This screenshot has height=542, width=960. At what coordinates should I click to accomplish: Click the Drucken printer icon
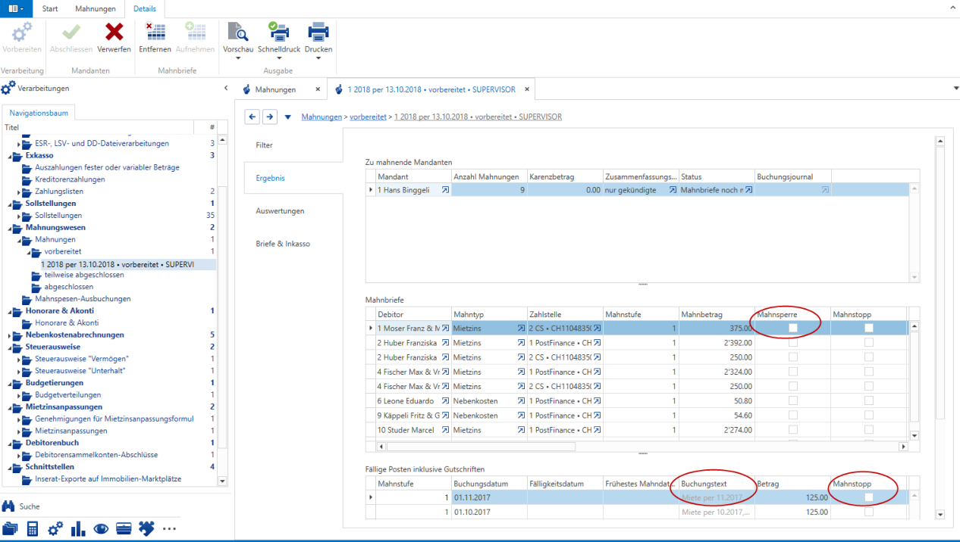(318, 32)
